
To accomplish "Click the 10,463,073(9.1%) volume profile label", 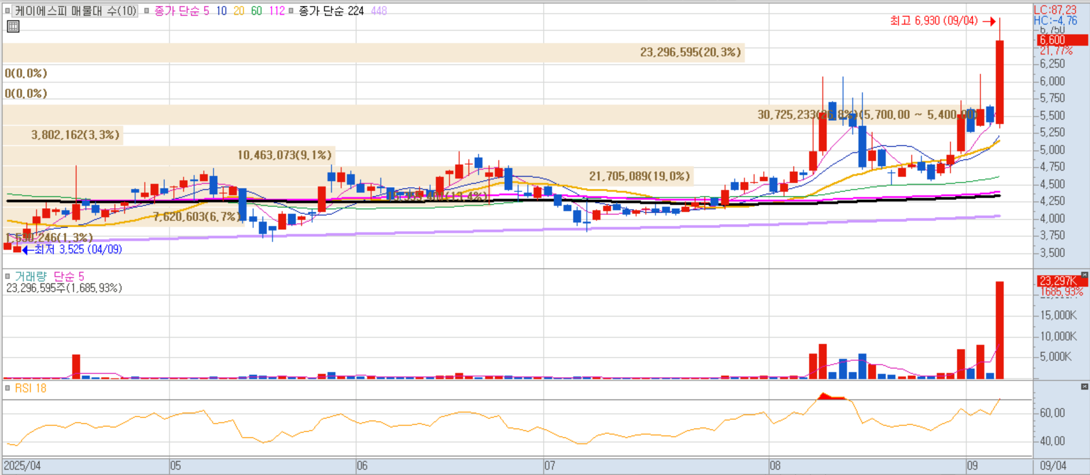I will tap(285, 155).
